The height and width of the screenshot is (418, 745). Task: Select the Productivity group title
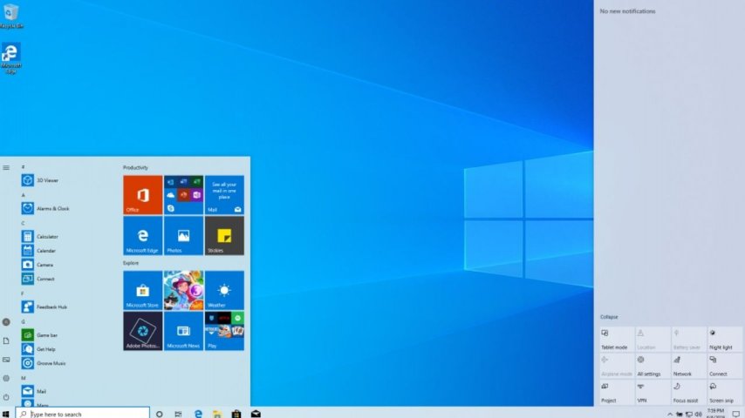tap(135, 167)
